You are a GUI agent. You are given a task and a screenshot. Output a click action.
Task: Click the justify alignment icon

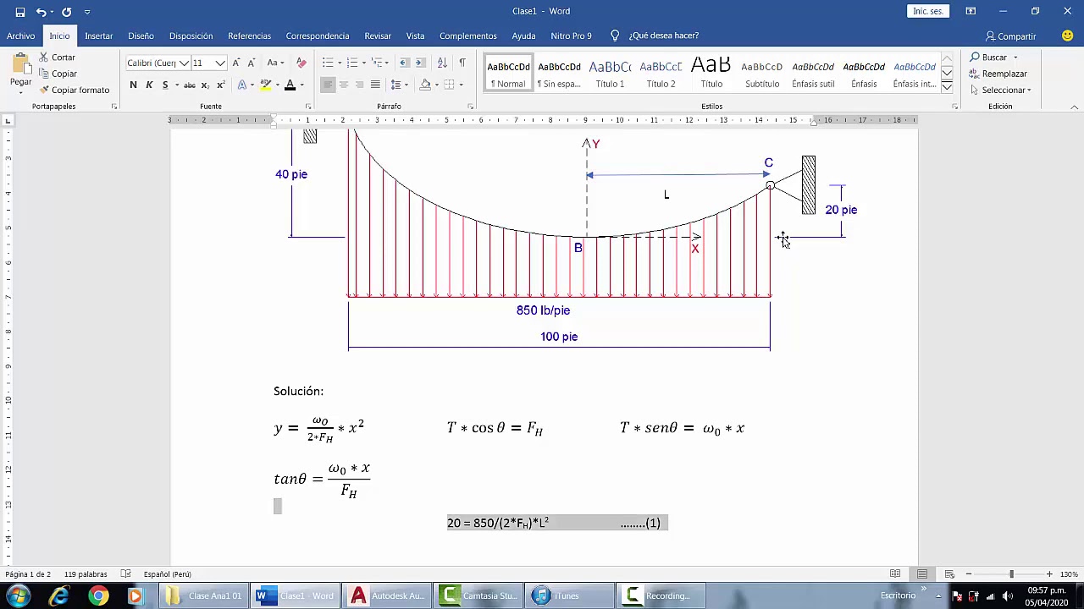[375, 85]
